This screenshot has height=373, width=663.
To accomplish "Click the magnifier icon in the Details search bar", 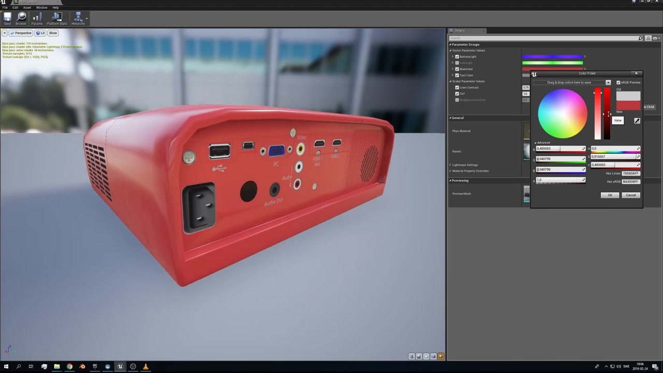I will point(640,38).
